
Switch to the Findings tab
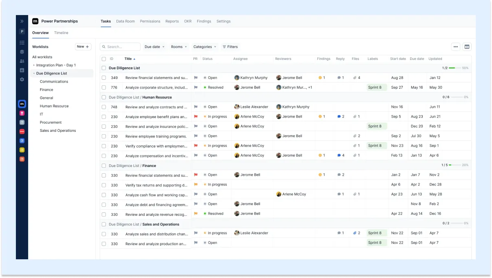[204, 21]
